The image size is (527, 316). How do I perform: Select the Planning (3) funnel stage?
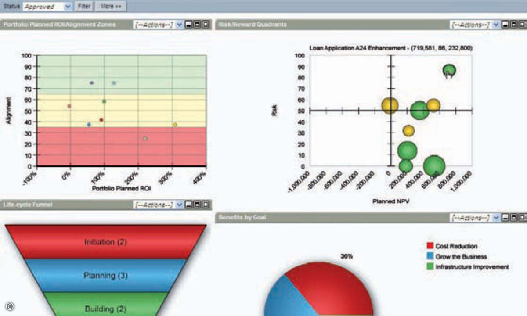click(x=105, y=276)
